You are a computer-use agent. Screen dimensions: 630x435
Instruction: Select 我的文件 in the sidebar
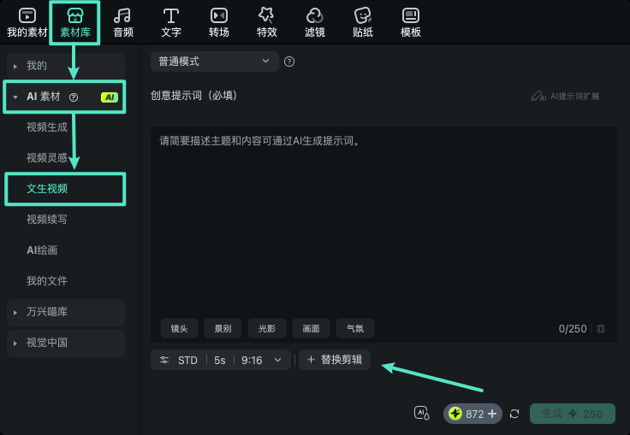coord(46,281)
